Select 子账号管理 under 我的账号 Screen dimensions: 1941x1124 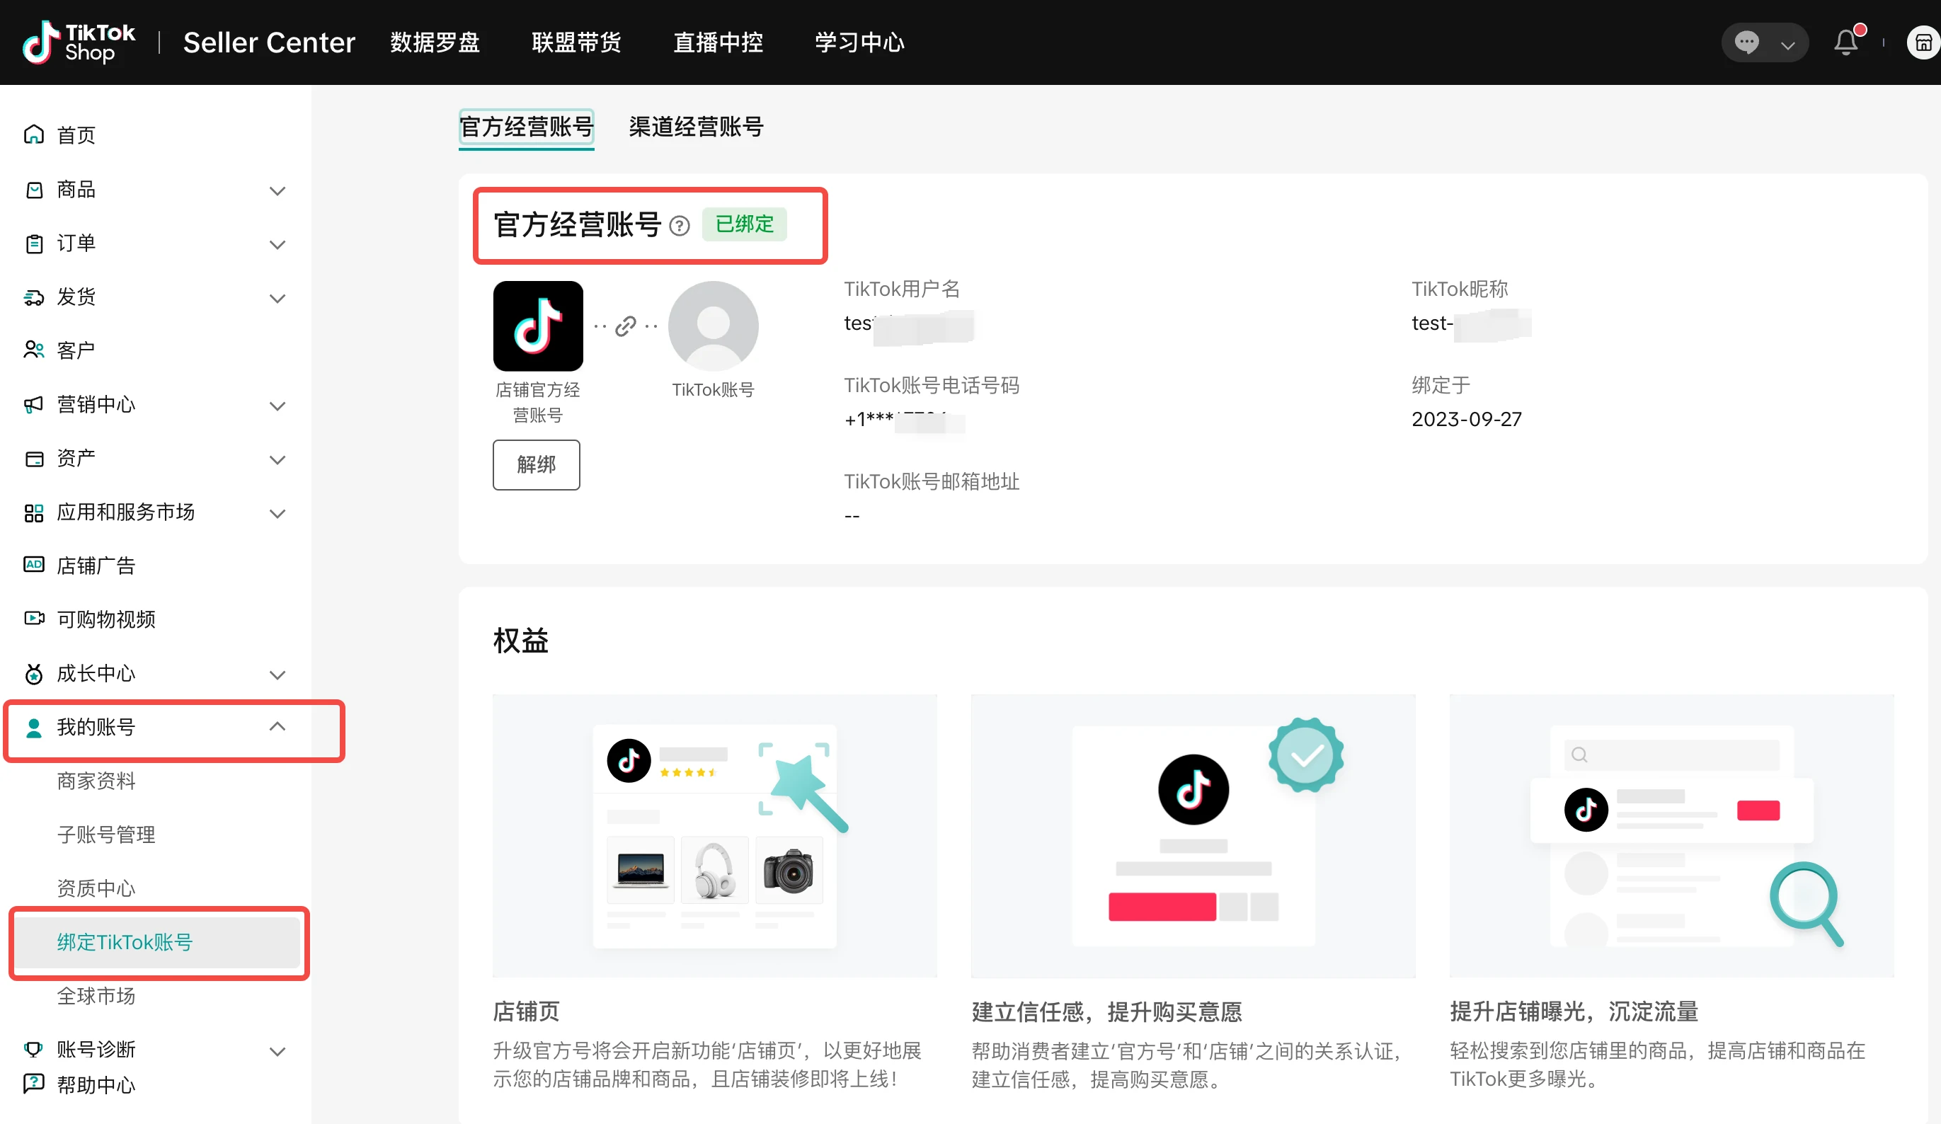click(x=105, y=835)
